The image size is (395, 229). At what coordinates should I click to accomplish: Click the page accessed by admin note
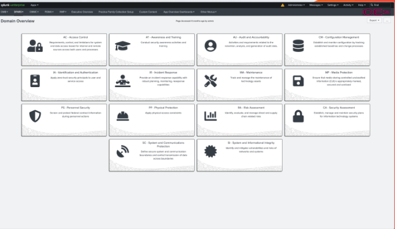195,21
